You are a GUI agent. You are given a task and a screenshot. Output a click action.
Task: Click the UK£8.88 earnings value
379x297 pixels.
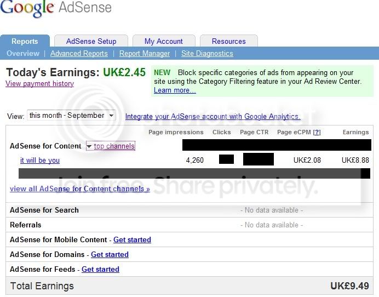point(355,160)
